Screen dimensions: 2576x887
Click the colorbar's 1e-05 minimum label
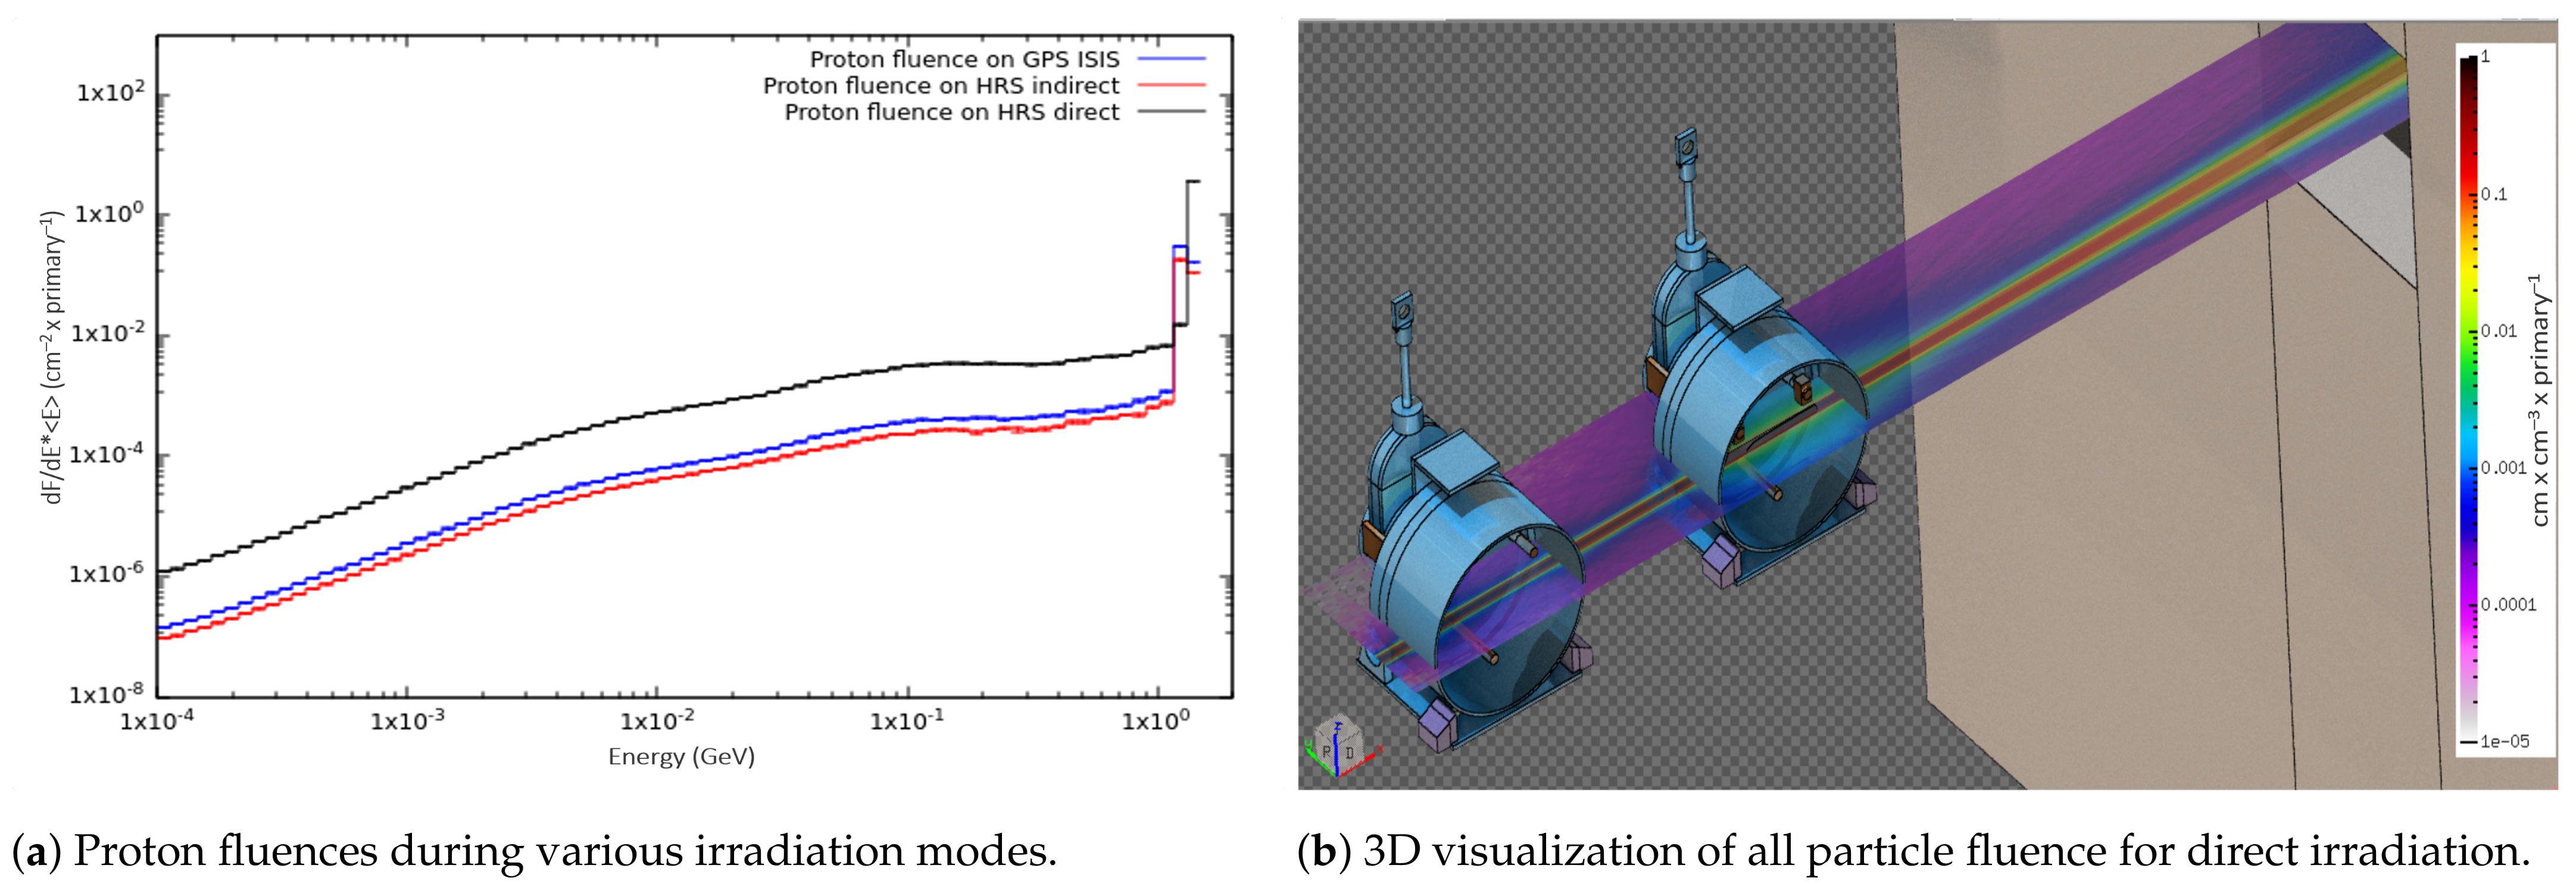(x=2504, y=741)
